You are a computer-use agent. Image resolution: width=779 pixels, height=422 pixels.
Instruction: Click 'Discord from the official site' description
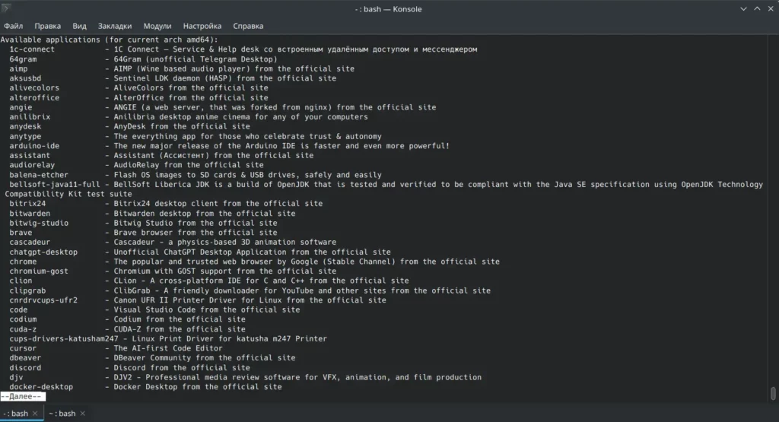point(182,368)
